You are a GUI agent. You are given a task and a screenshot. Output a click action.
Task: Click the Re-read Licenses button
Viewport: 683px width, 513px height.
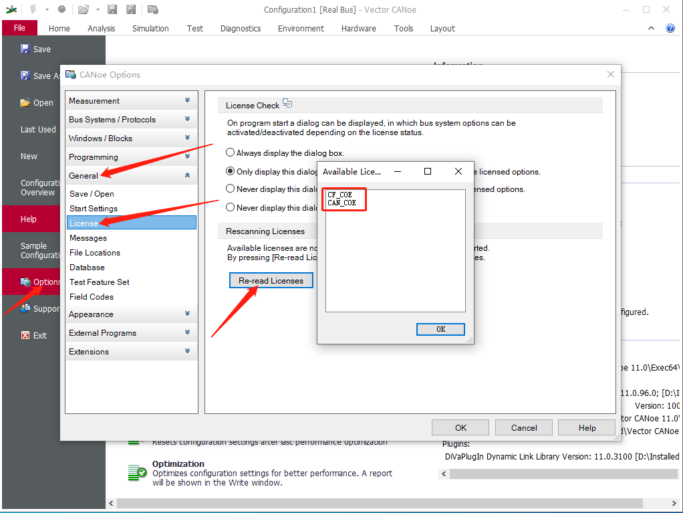pyautogui.click(x=271, y=281)
